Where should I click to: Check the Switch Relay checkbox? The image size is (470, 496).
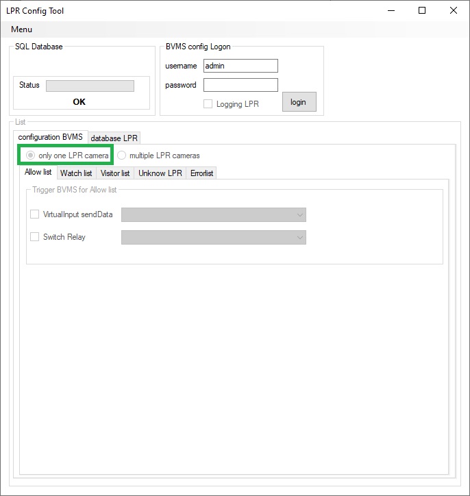(x=35, y=237)
